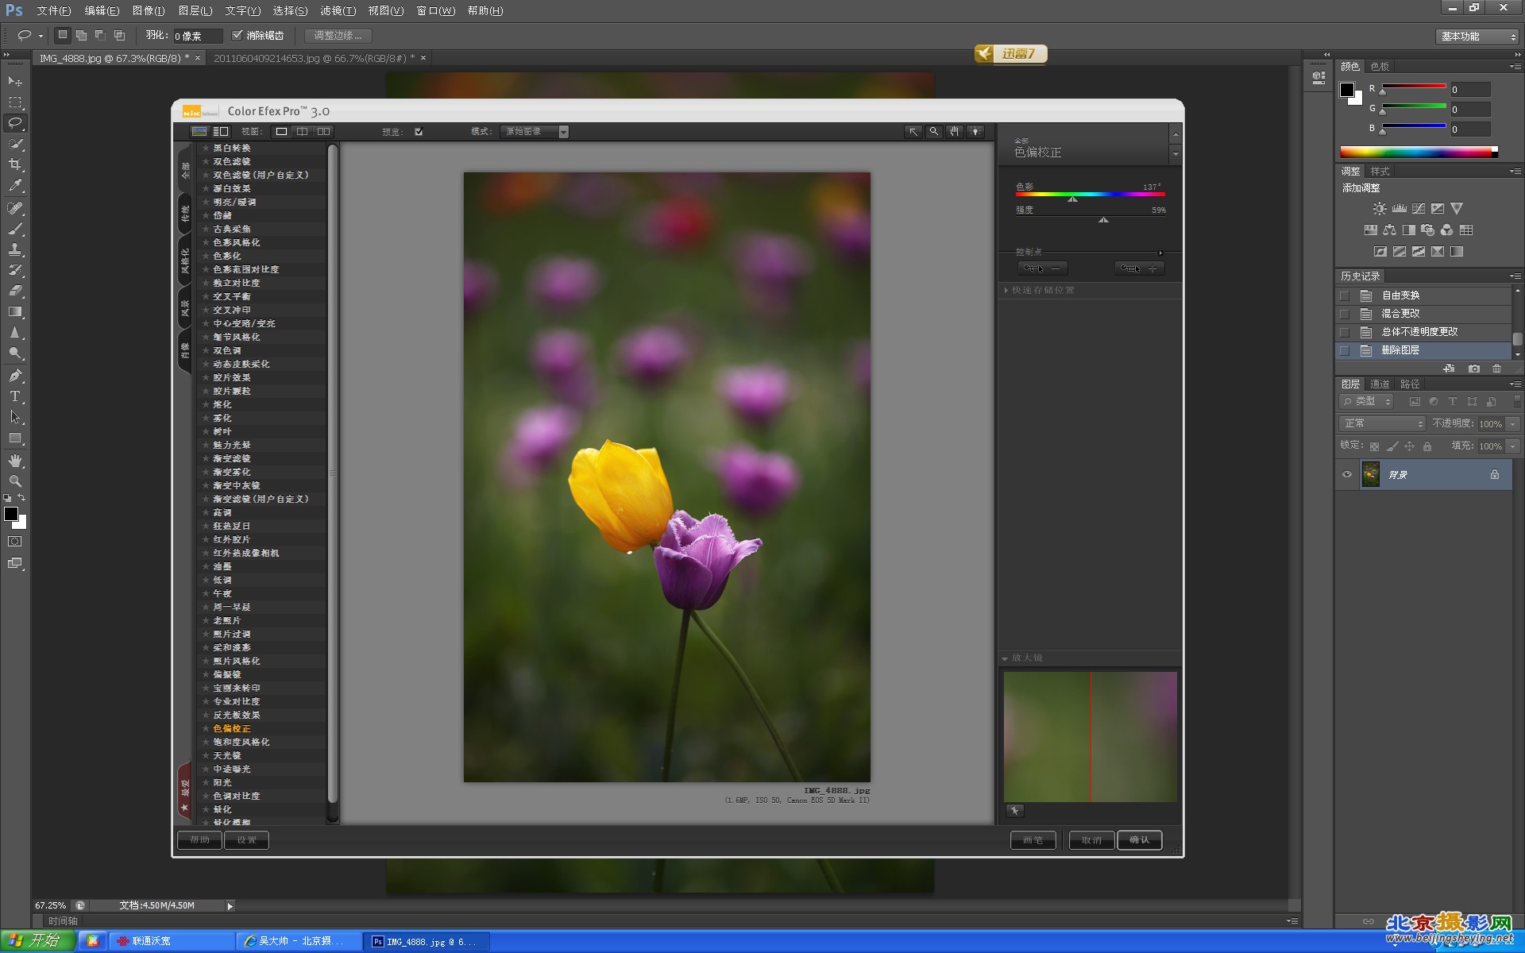Open the 填充 fill dropdown arrow
This screenshot has height=953, width=1525.
[1513, 446]
